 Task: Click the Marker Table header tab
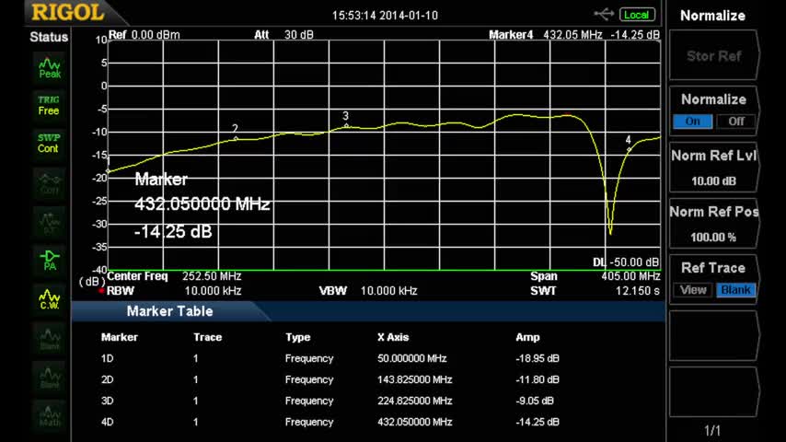tap(170, 311)
